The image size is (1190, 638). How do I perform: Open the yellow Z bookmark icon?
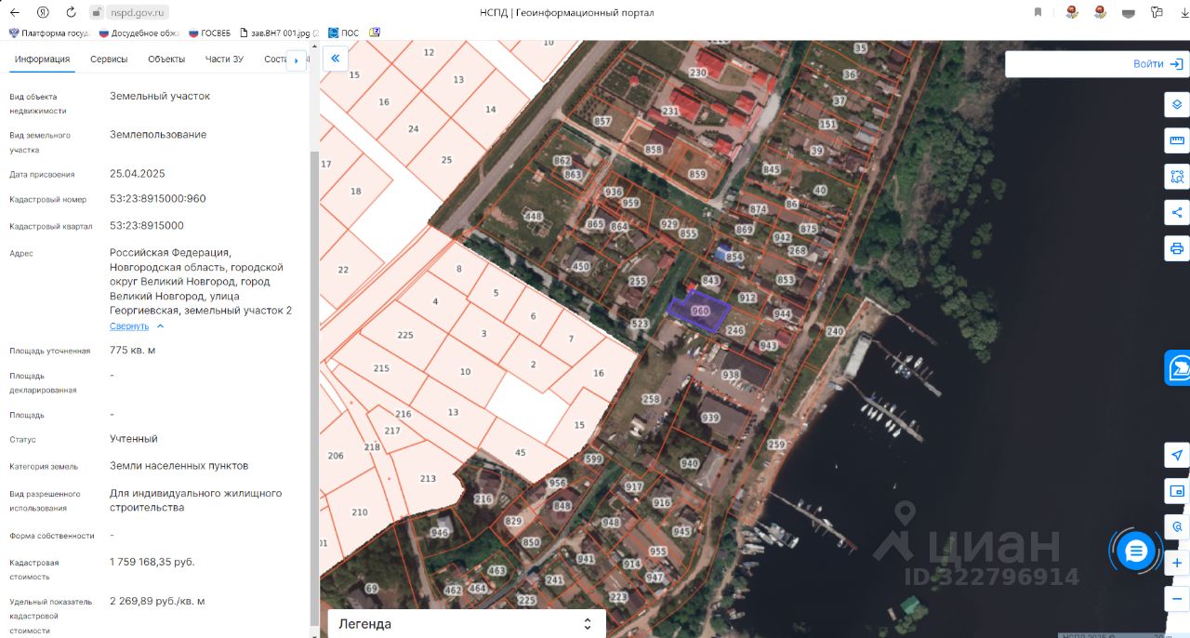[375, 33]
